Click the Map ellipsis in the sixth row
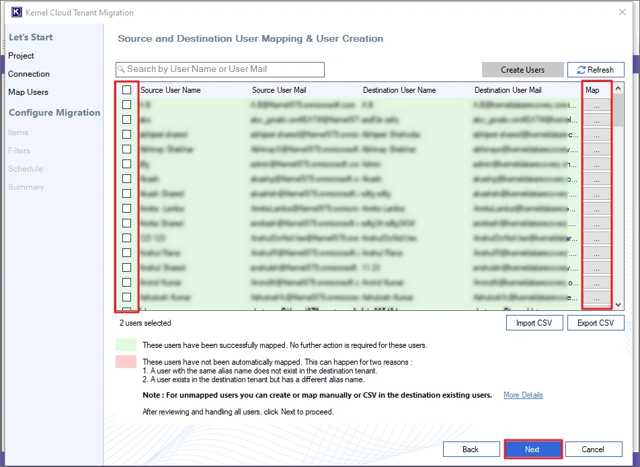Image resolution: width=640 pixels, height=467 pixels. tap(596, 179)
